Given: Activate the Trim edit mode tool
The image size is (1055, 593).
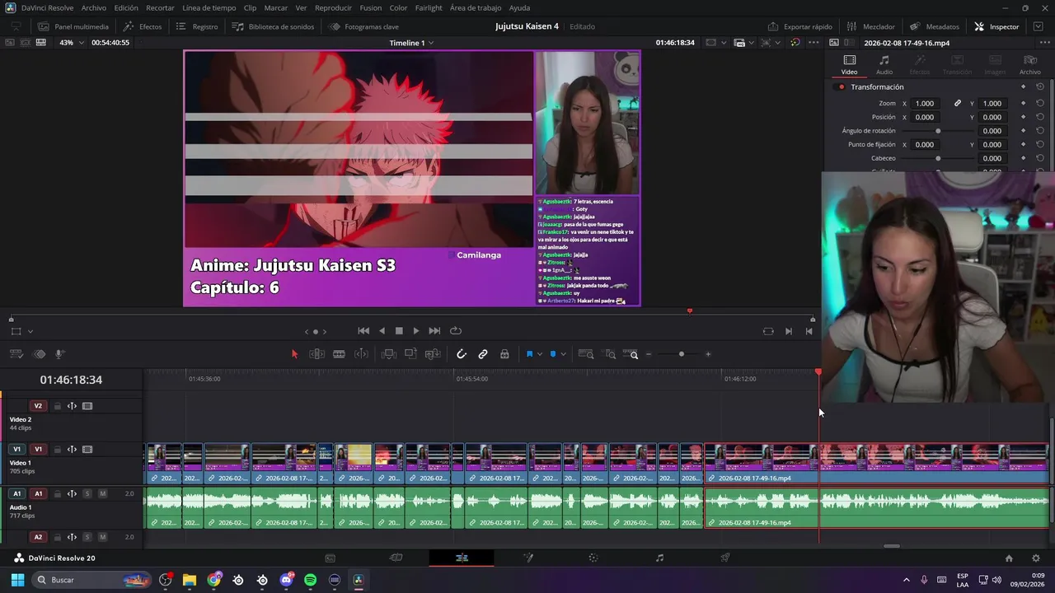Looking at the screenshot, I should (x=316, y=354).
